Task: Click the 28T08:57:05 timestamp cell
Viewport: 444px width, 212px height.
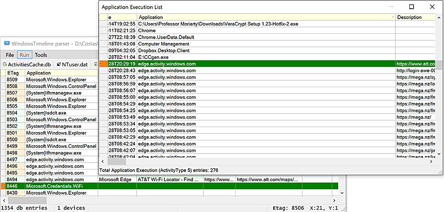Action: (x=122, y=77)
